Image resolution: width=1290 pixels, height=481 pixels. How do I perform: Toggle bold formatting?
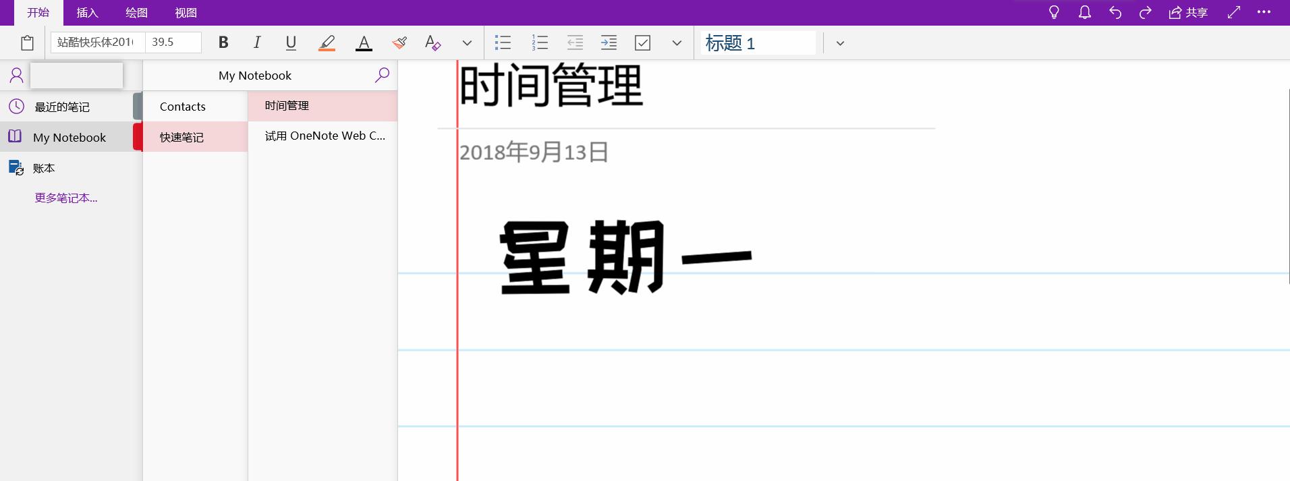(x=223, y=43)
